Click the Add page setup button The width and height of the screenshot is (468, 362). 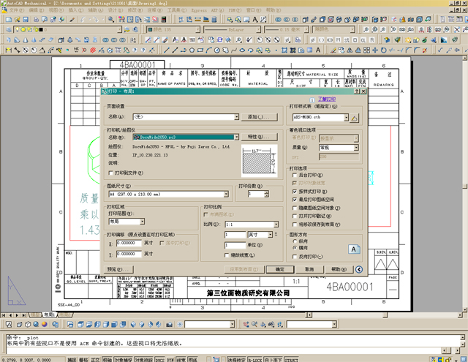click(259, 117)
